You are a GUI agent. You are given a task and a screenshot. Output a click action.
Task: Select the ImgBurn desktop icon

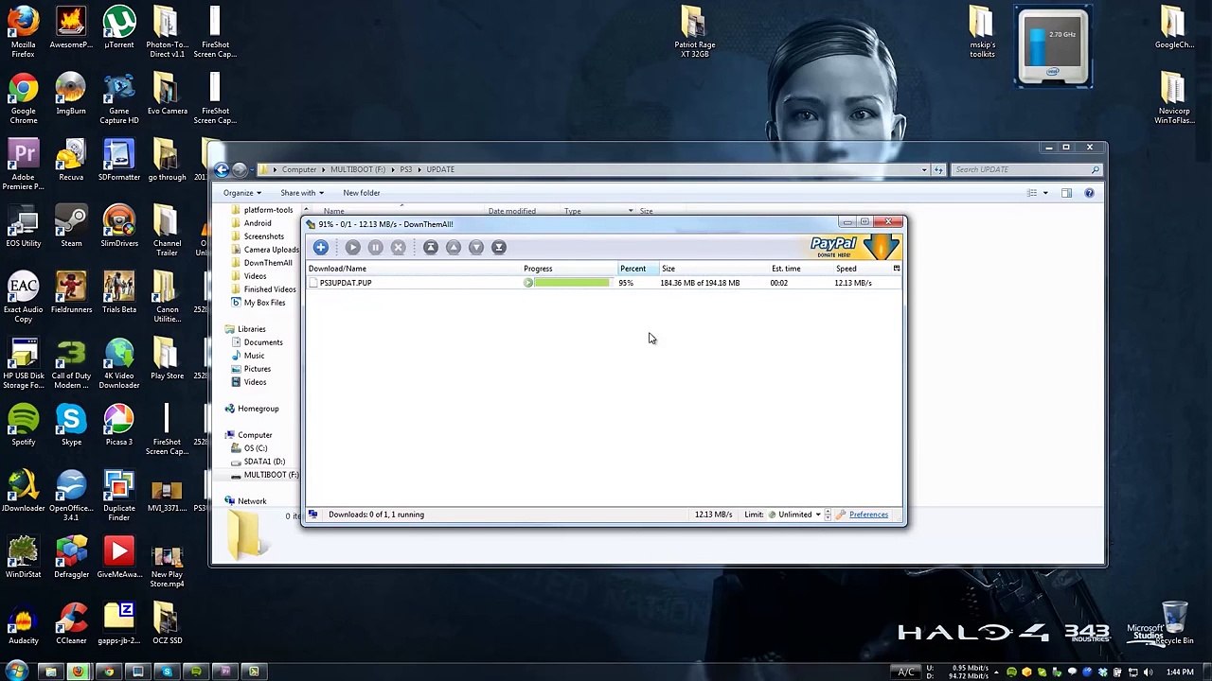point(71,94)
